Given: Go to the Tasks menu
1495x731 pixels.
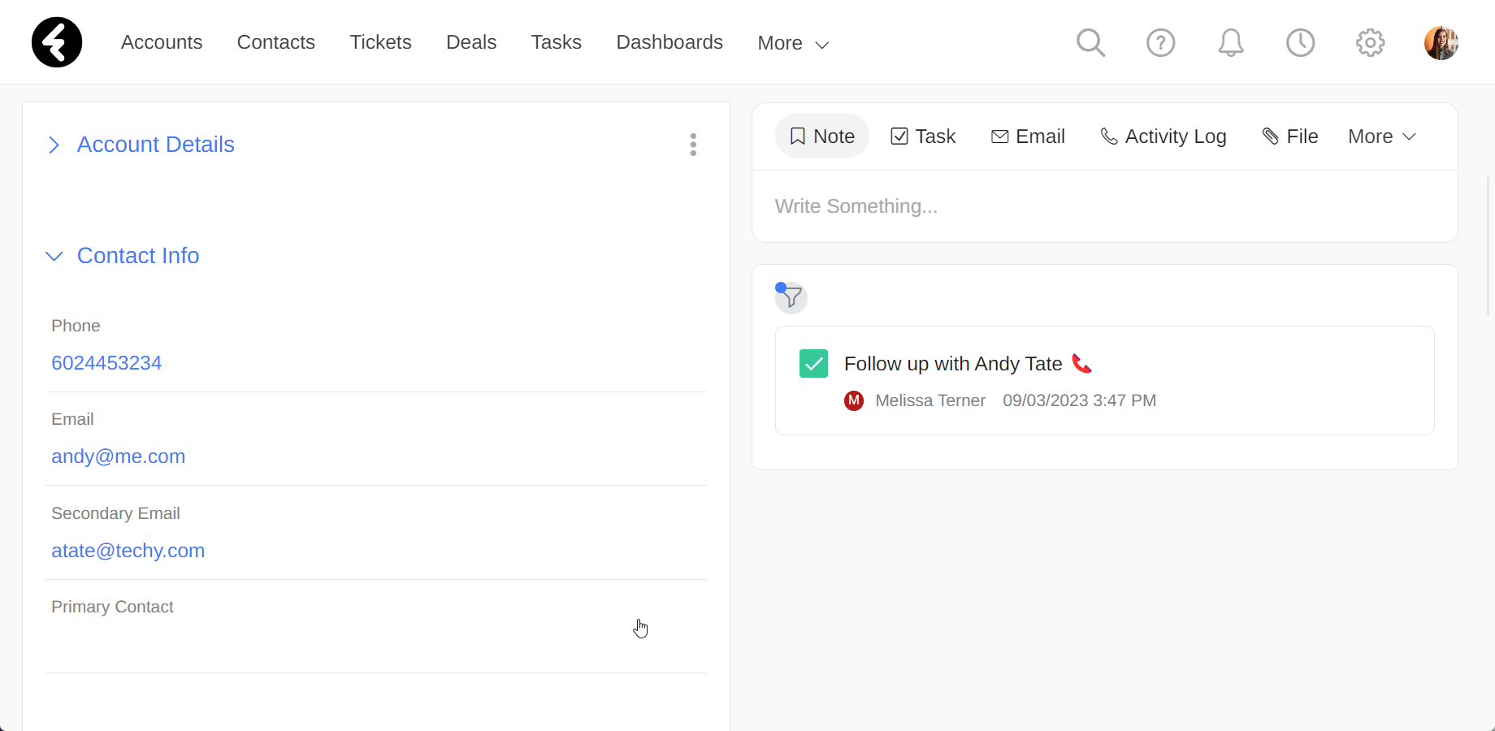Looking at the screenshot, I should (x=557, y=42).
